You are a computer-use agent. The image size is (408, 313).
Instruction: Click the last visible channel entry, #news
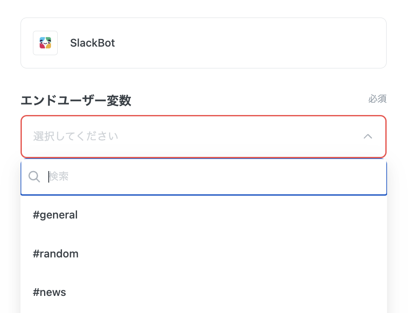(50, 292)
